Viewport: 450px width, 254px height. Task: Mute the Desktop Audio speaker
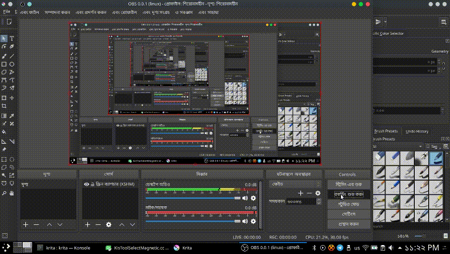click(245, 198)
